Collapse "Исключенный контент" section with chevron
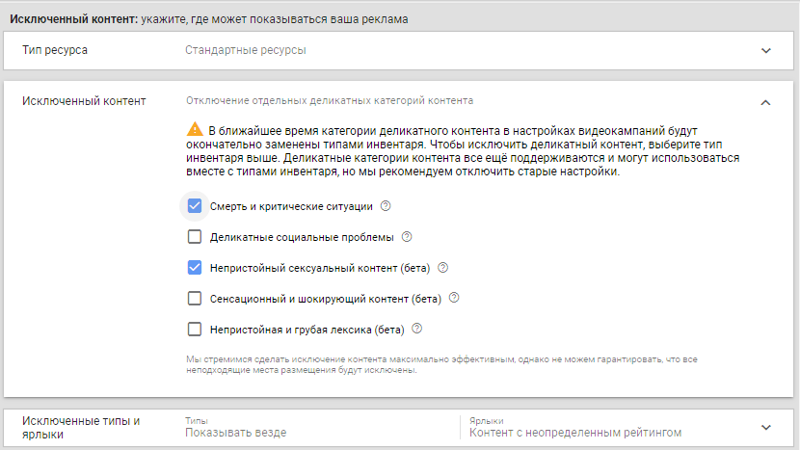Screen dimensions: 800x450 pyautogui.click(x=766, y=101)
